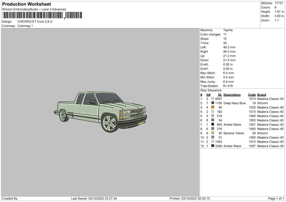
Task: Click the Deep Navy Blue color swatch
Action: [x=212, y=103]
